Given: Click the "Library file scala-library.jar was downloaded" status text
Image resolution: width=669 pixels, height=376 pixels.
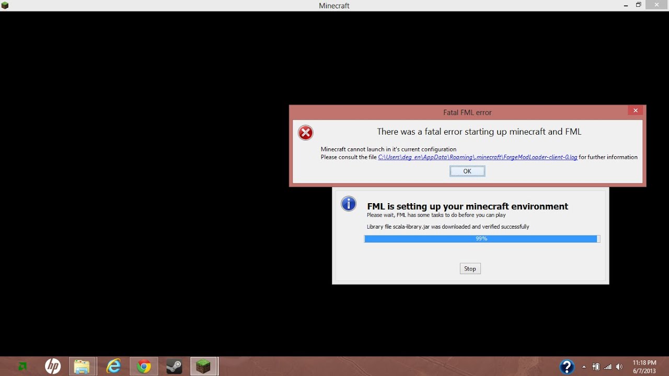Looking at the screenshot, I should (448, 227).
